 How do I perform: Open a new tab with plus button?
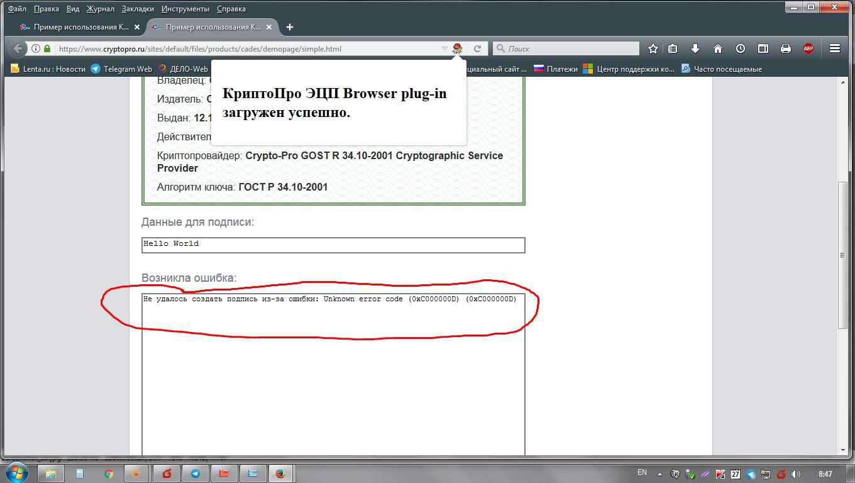(x=289, y=27)
